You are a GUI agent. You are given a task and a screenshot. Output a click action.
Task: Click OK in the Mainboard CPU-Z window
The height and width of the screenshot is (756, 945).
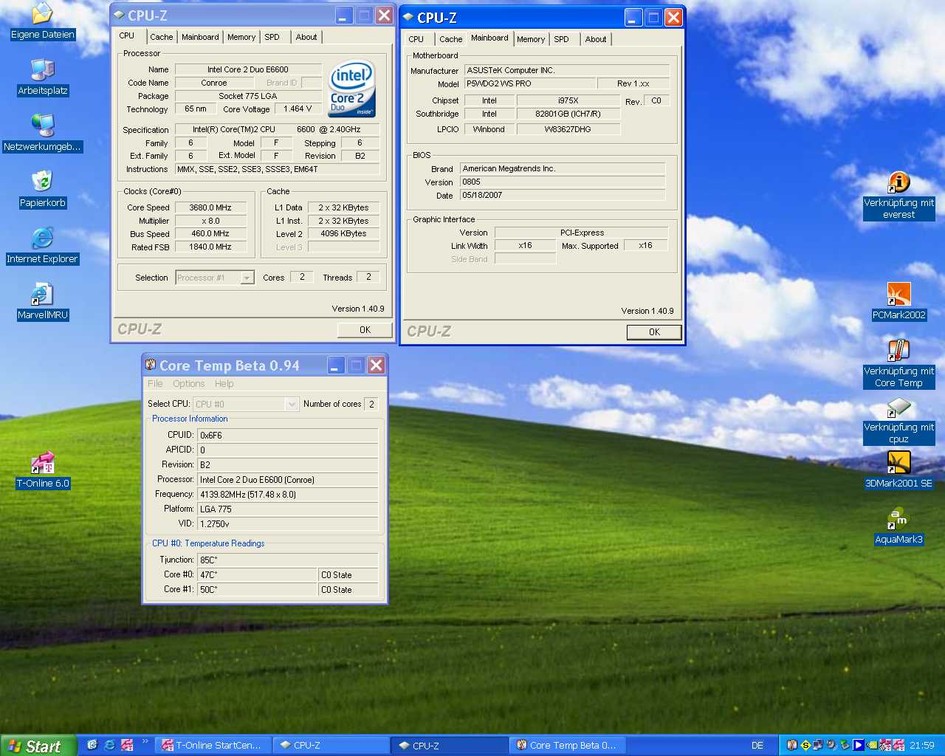tap(654, 332)
